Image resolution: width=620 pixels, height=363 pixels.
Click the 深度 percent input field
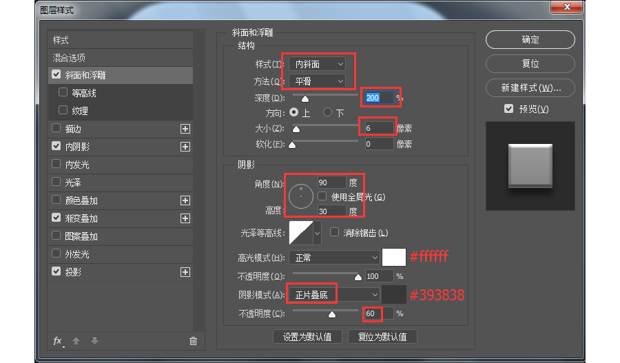coord(379,98)
